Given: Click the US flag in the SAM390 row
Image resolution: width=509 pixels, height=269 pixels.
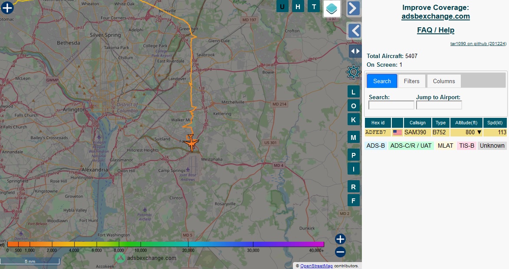Looking at the screenshot, I should coord(397,132).
